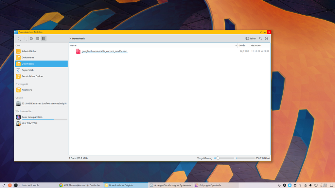Open Papierkorb trash in sidebar
This screenshot has width=335, height=188.
click(27, 70)
